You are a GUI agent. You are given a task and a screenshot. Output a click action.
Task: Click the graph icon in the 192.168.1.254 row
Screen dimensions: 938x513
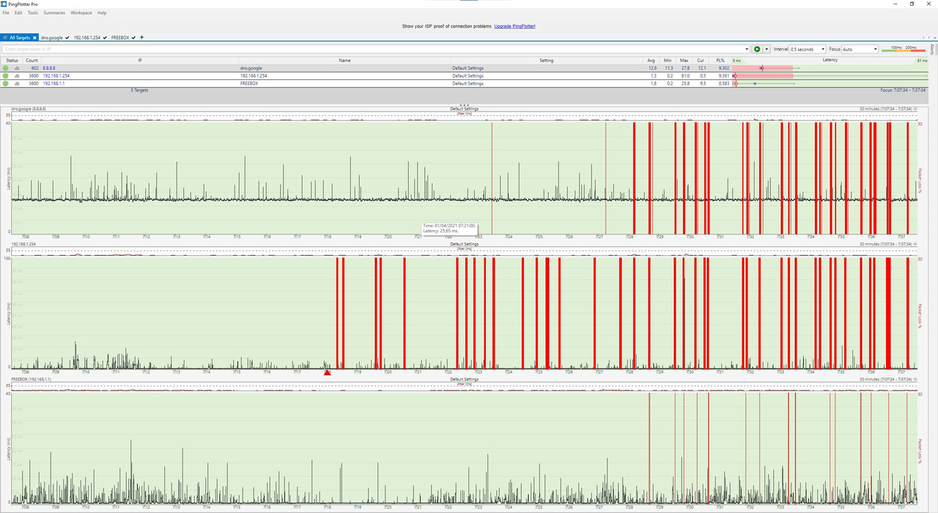click(x=17, y=75)
